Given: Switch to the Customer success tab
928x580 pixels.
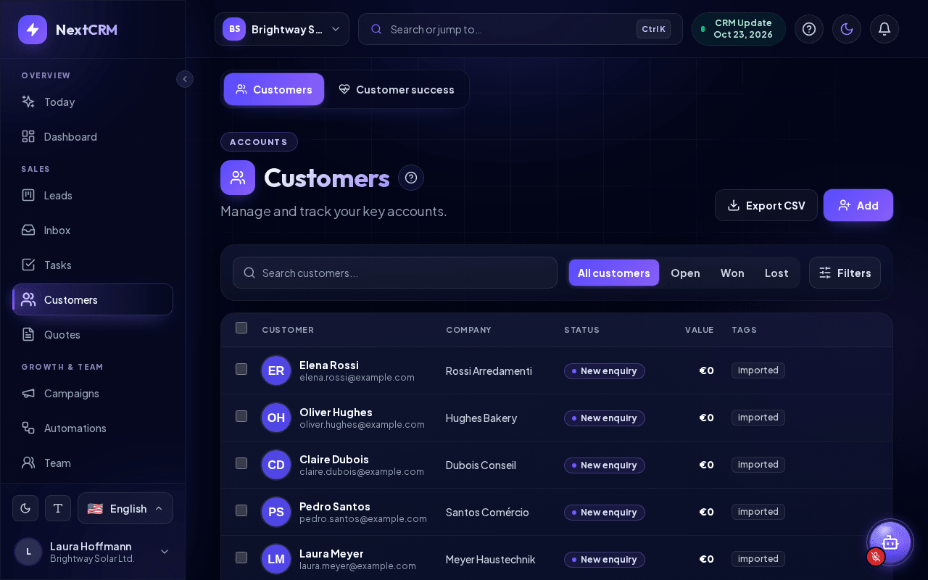Looking at the screenshot, I should [397, 89].
